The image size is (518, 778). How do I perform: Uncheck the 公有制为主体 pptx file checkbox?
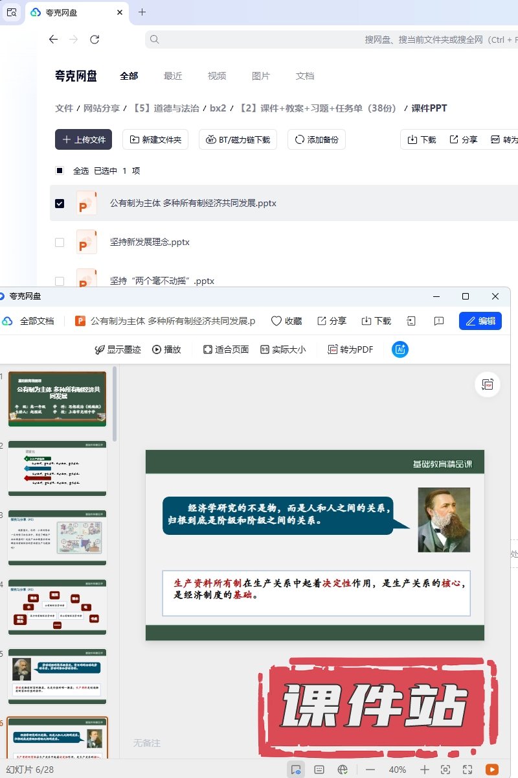coord(60,204)
